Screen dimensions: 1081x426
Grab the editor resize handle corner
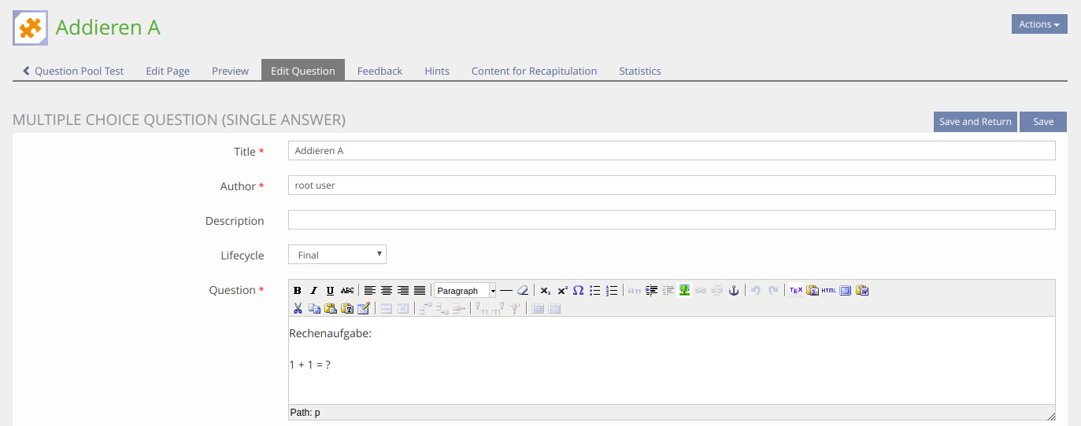point(1050,416)
